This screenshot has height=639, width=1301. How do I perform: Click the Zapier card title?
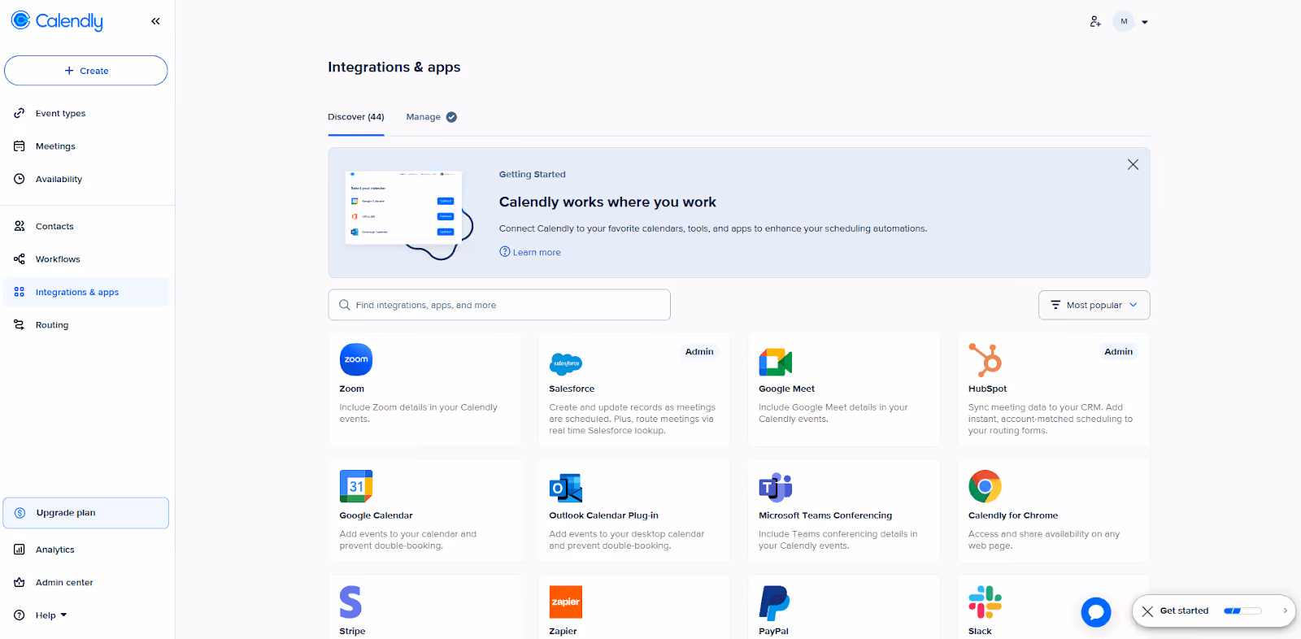[x=563, y=631]
